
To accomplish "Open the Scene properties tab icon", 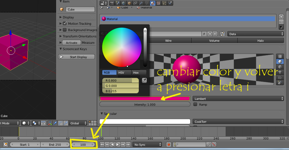I will (x=118, y=3).
